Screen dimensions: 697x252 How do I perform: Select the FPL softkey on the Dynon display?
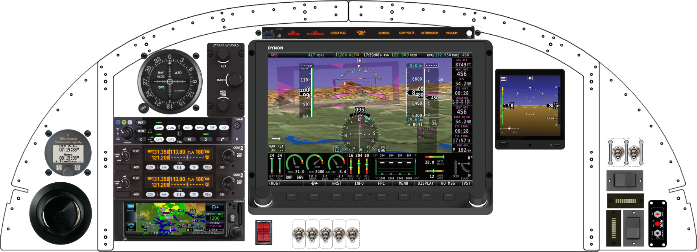click(381, 183)
